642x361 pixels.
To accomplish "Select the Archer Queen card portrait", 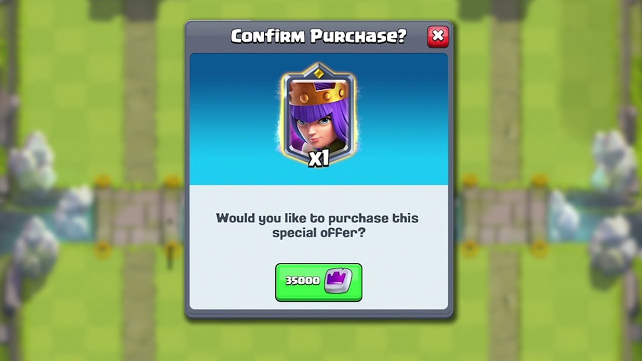I will (318, 115).
